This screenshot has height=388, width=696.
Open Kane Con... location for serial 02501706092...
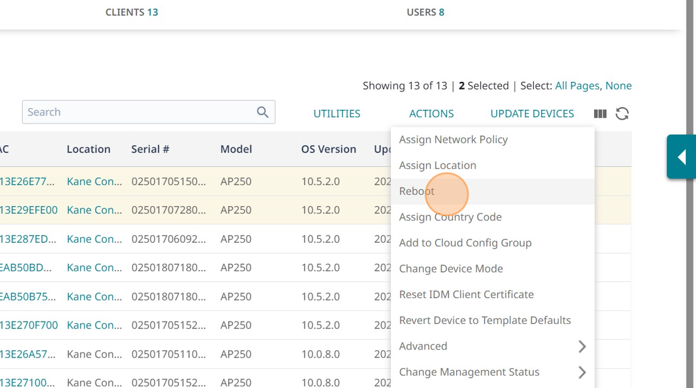pos(94,240)
